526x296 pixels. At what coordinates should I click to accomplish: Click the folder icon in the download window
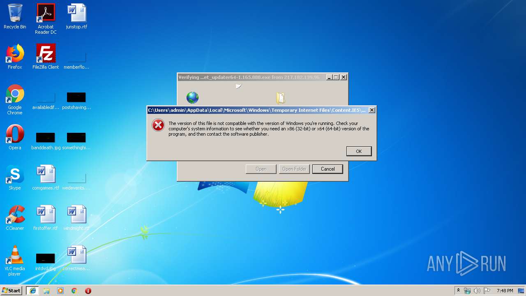(280, 98)
